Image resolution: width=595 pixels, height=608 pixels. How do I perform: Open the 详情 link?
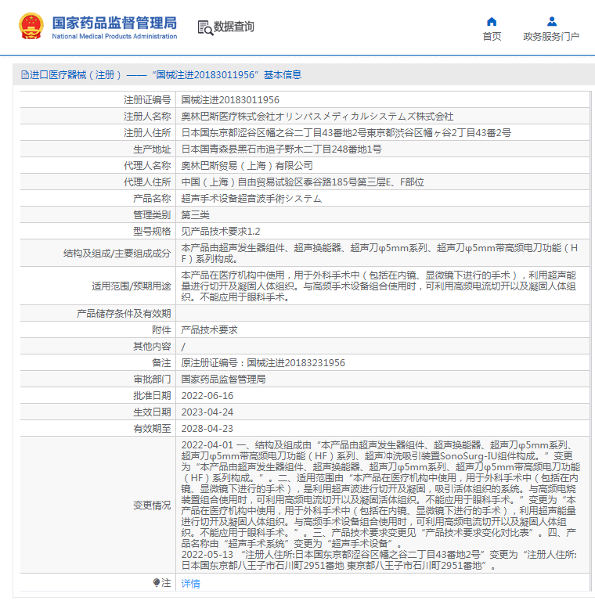point(190,583)
